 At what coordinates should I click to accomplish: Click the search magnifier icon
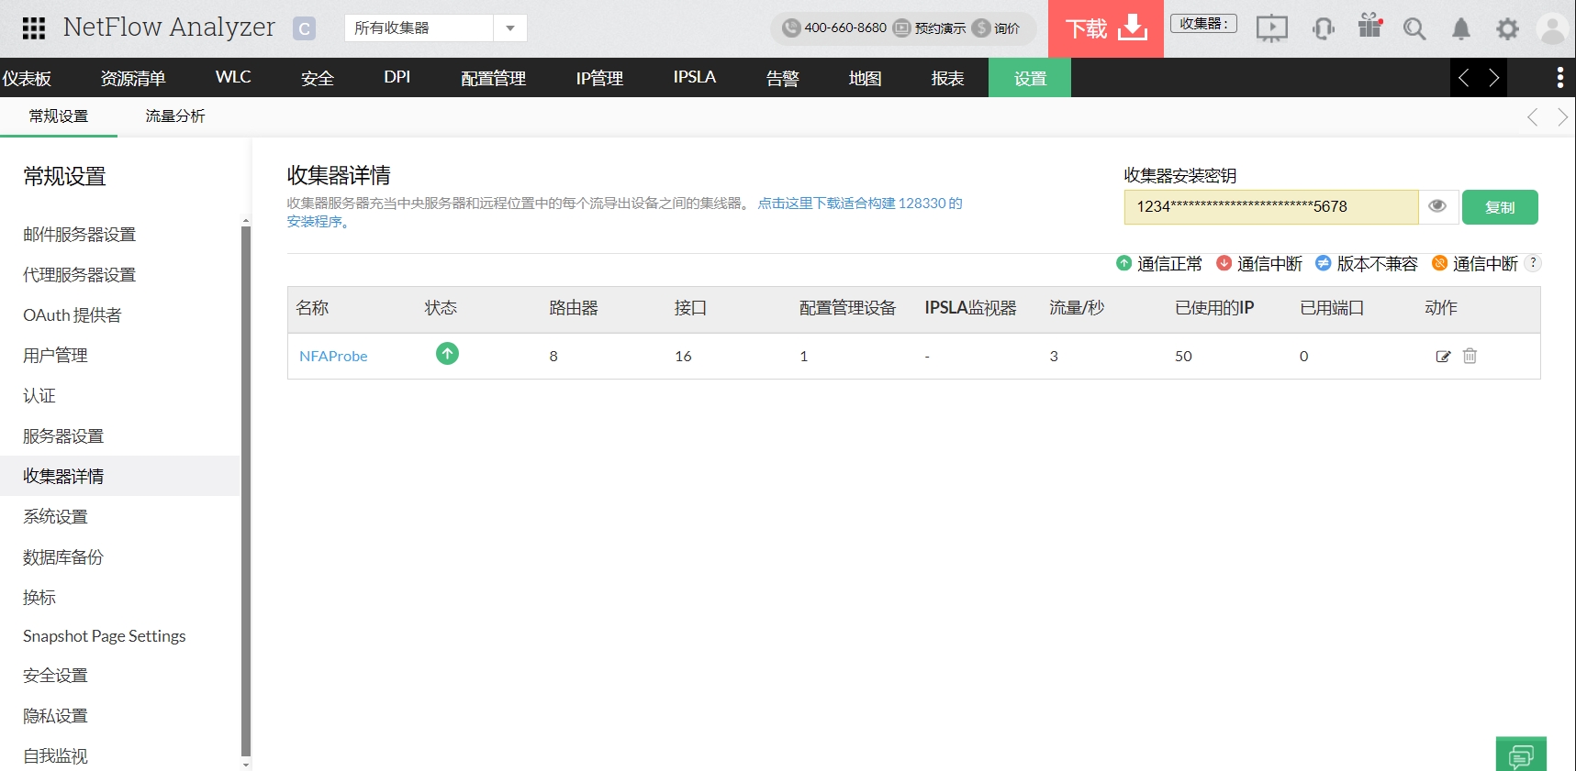pyautogui.click(x=1414, y=29)
